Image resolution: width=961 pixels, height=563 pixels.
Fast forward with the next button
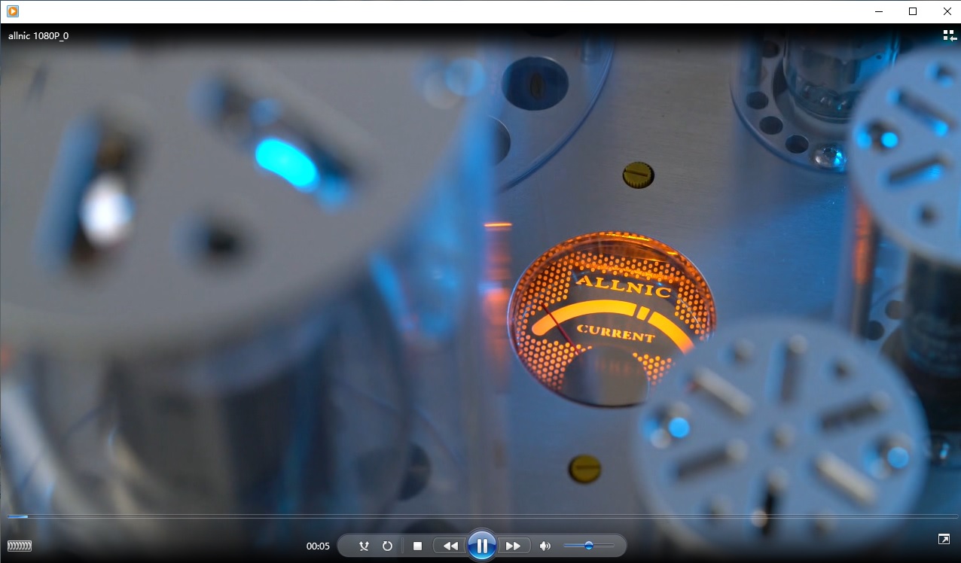click(513, 546)
